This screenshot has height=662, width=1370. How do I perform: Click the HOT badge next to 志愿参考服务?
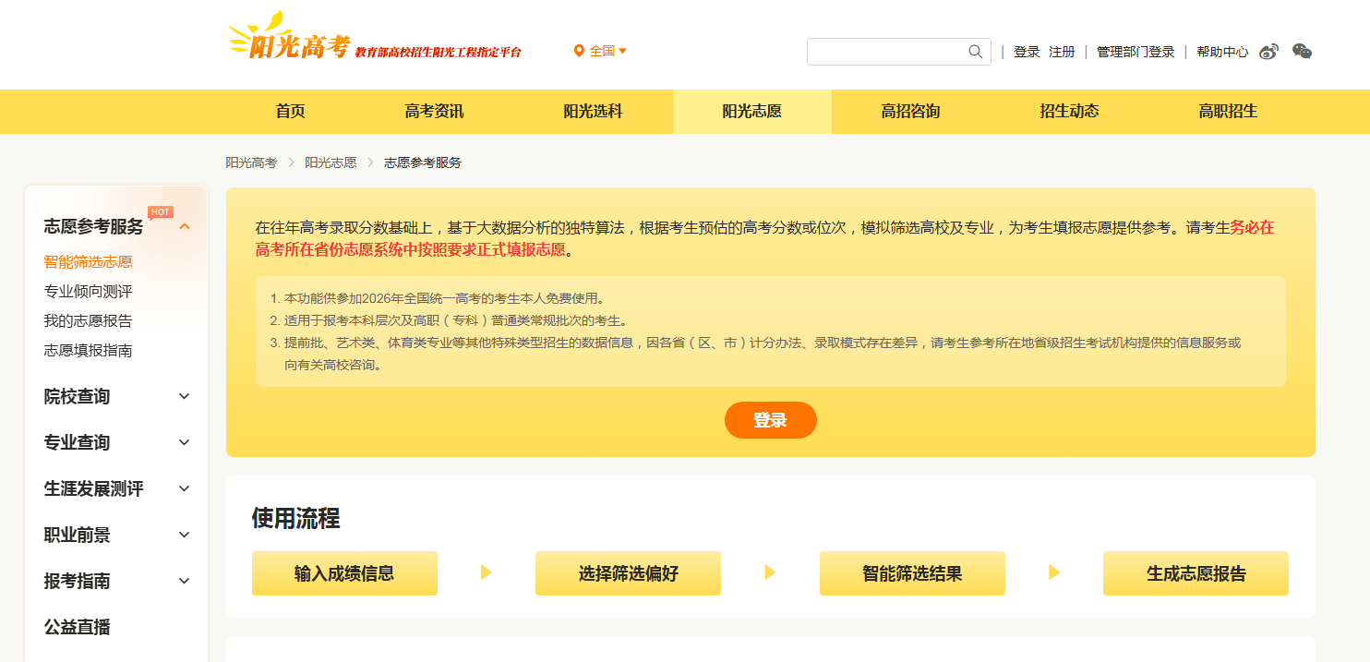(161, 212)
